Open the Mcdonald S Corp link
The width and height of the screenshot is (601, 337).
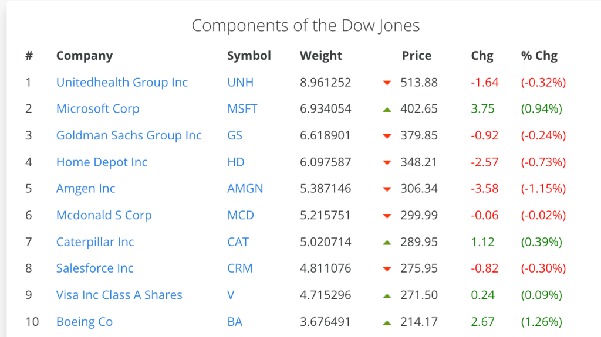pos(104,215)
